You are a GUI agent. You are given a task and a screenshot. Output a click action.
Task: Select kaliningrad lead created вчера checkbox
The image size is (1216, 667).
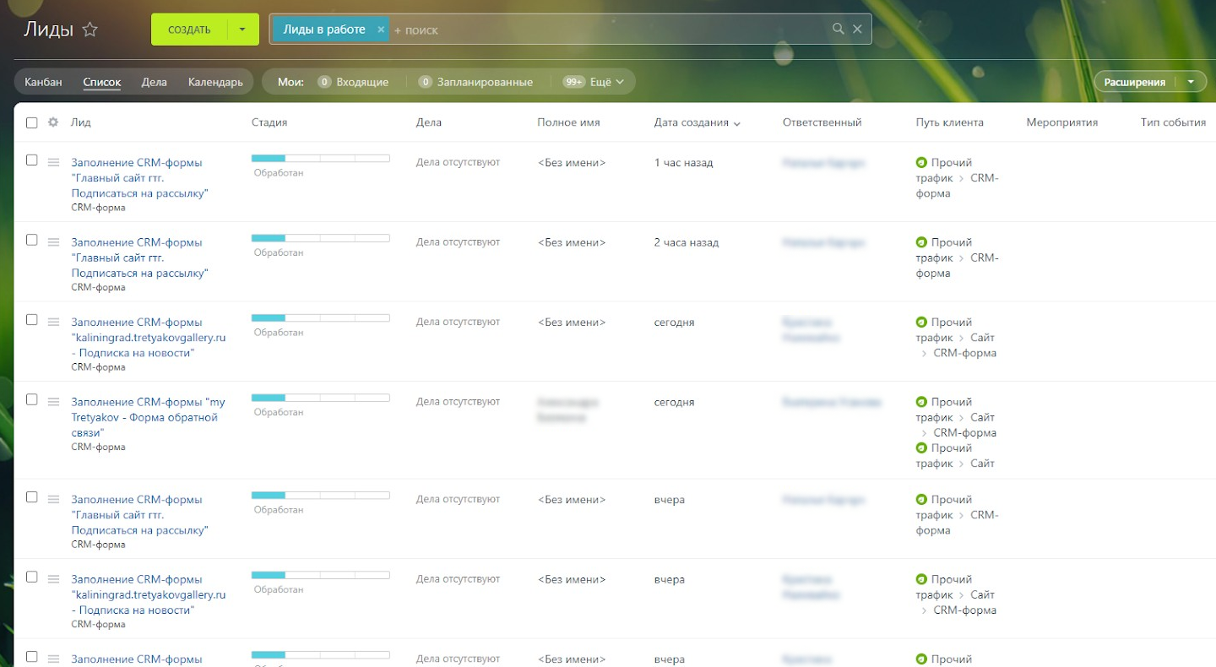[x=32, y=577]
